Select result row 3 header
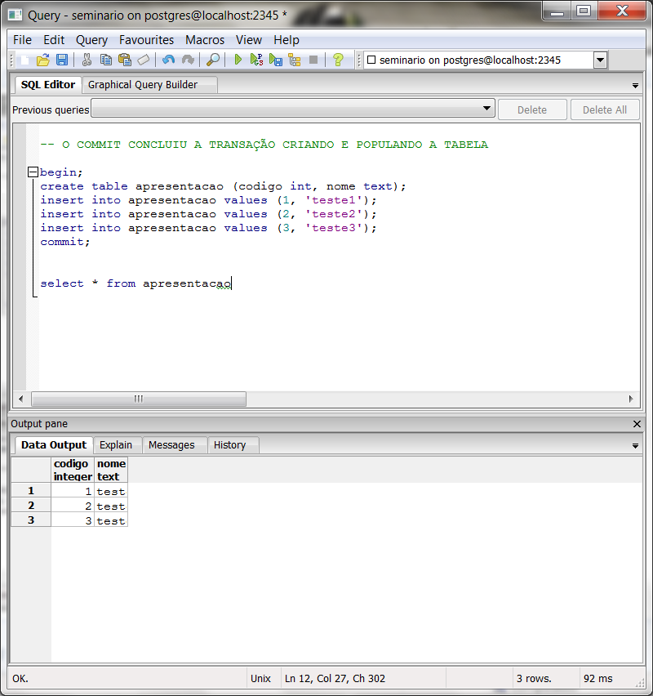 31,520
